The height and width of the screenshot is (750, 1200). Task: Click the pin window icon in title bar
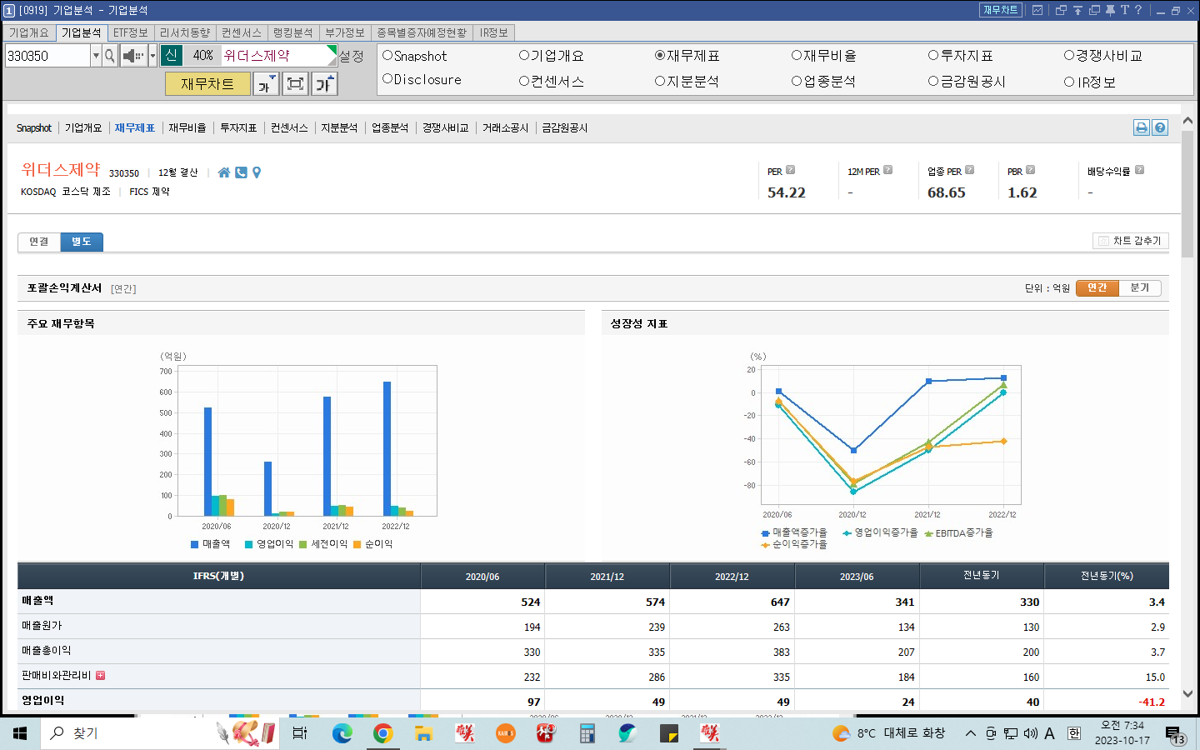click(x=1110, y=10)
